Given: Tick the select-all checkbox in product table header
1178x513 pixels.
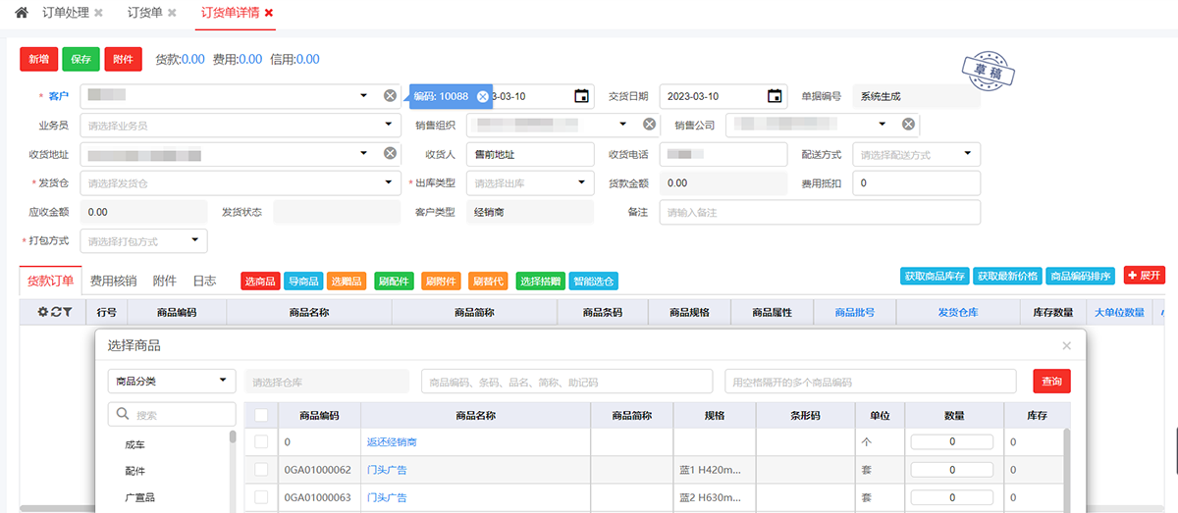Looking at the screenshot, I should click(261, 415).
